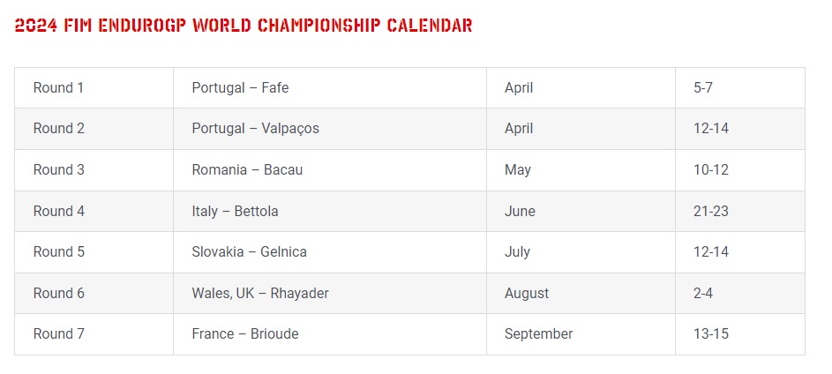Screen dimensions: 832x374
Task: Click the France – Brioude cell
Action: point(329,334)
